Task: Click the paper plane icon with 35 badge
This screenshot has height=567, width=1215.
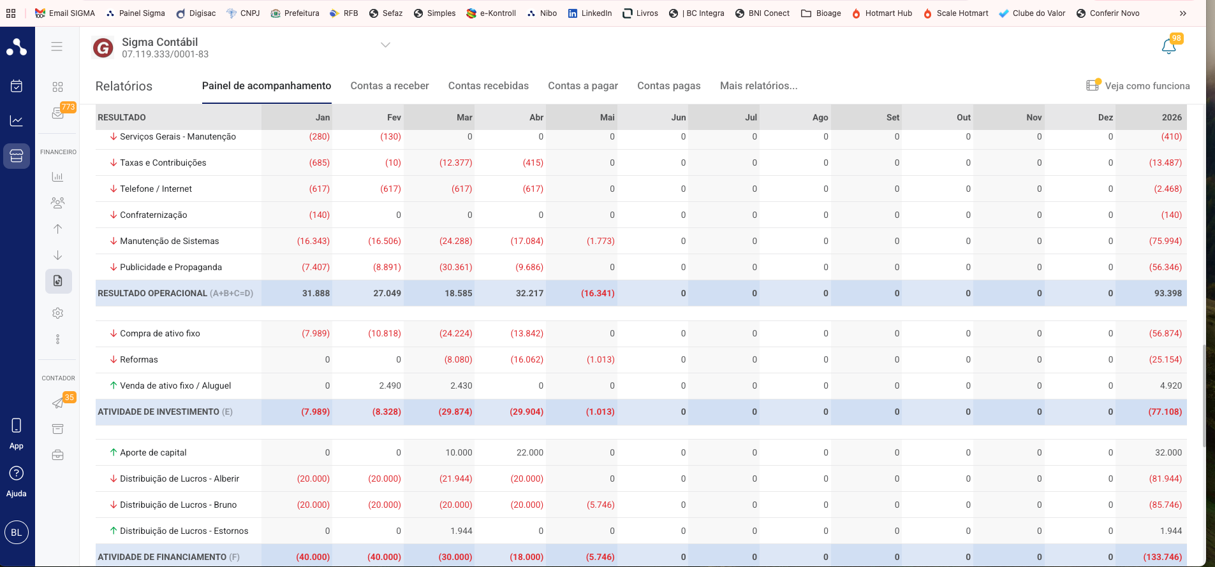Action: [58, 403]
